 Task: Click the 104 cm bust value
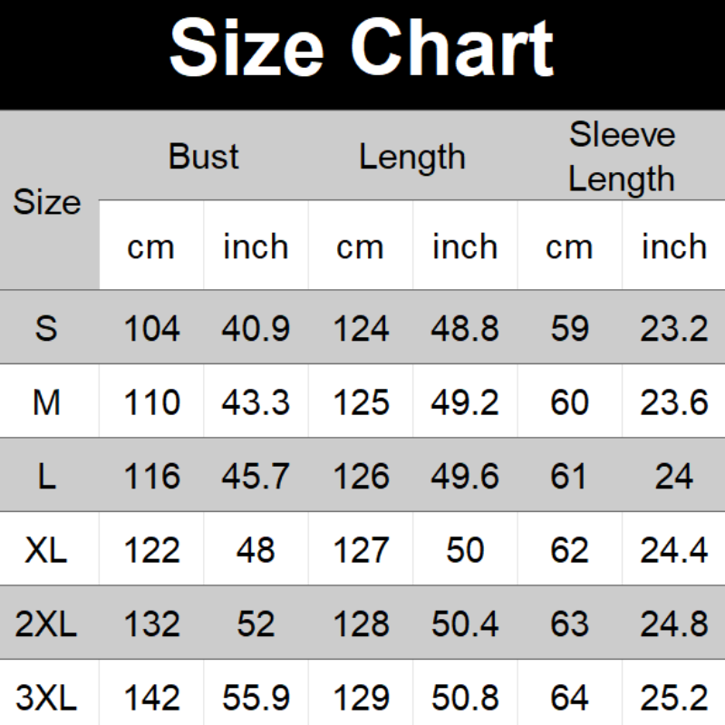point(151,328)
